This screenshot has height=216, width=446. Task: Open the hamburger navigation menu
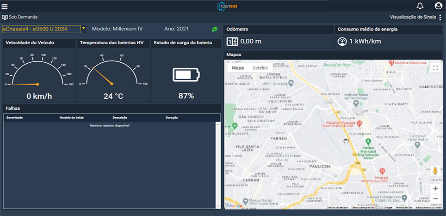pos(5,6)
